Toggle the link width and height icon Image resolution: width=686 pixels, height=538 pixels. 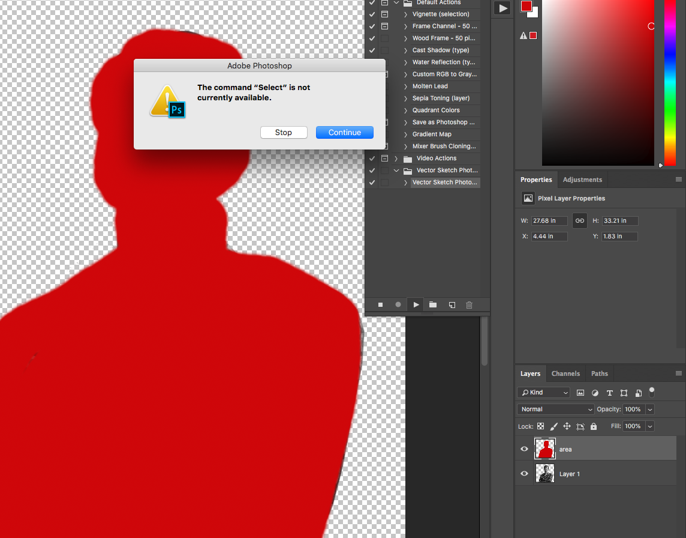[x=579, y=221]
